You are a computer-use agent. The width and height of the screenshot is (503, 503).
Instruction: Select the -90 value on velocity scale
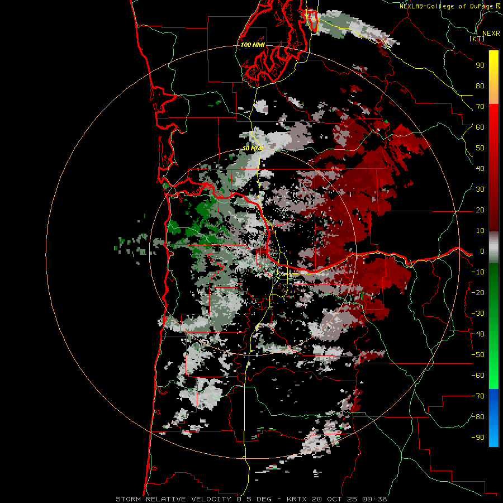[478, 438]
